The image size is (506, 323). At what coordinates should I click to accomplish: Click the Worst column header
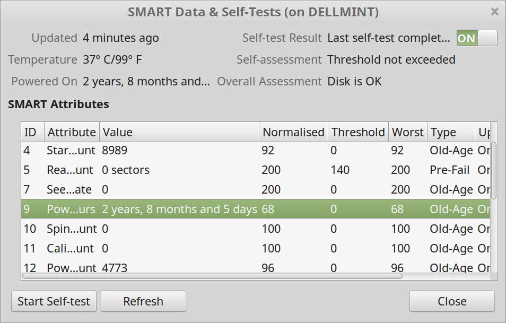coord(407,132)
